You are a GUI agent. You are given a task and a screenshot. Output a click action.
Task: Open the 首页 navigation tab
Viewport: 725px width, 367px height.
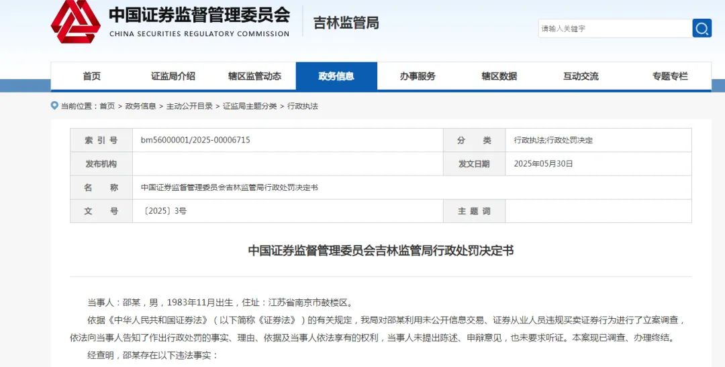click(x=91, y=76)
